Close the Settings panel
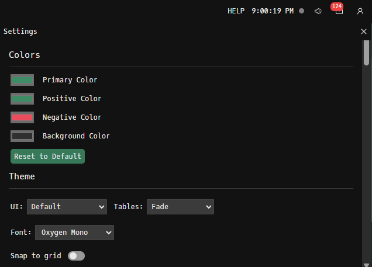Image resolution: width=372 pixels, height=267 pixels. [364, 32]
